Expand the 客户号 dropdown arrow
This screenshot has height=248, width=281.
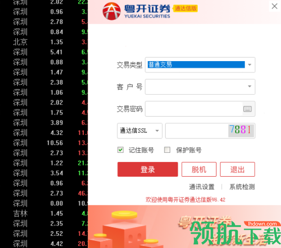click(249, 87)
